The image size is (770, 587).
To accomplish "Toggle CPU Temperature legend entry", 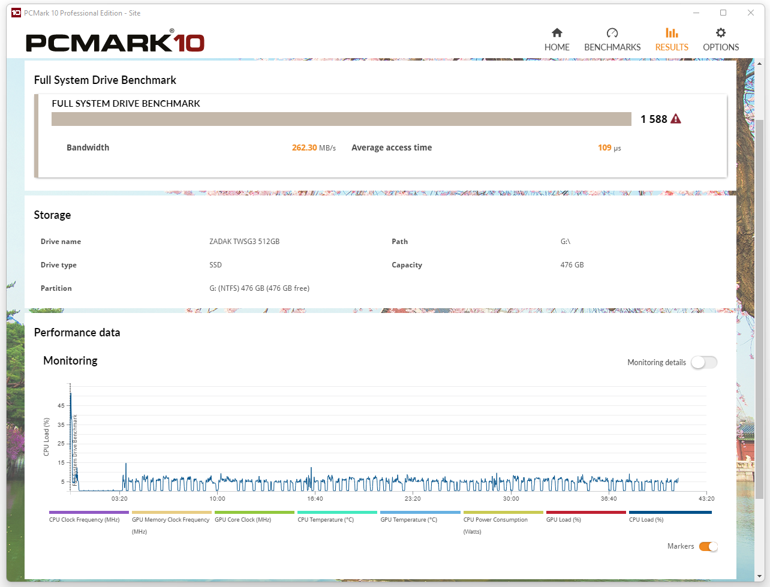I will pyautogui.click(x=337, y=517).
